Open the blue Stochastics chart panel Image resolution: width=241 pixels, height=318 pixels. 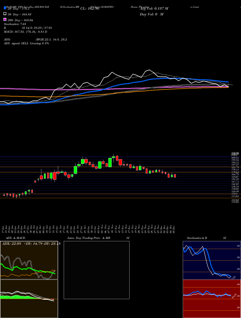[x=212, y=260]
